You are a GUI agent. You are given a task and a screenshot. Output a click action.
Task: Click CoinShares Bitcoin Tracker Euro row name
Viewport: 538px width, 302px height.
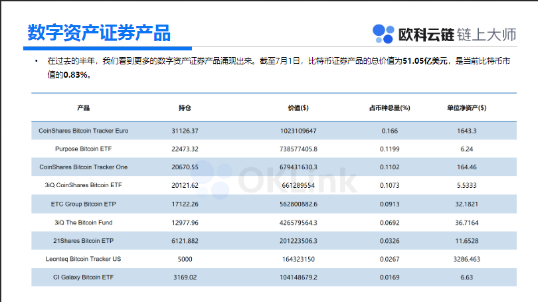(84, 131)
